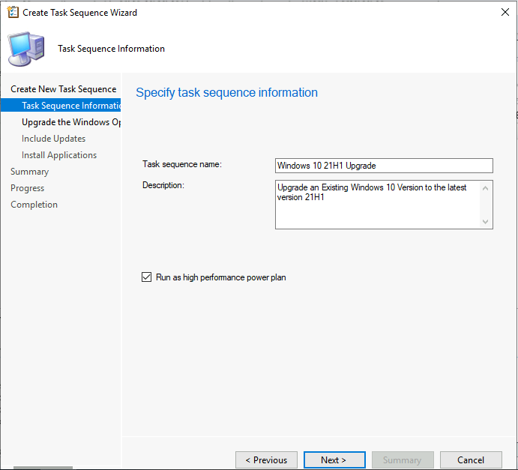Viewport: 518px width, 470px height.
Task: Open the Install Applications step
Action: coord(59,155)
